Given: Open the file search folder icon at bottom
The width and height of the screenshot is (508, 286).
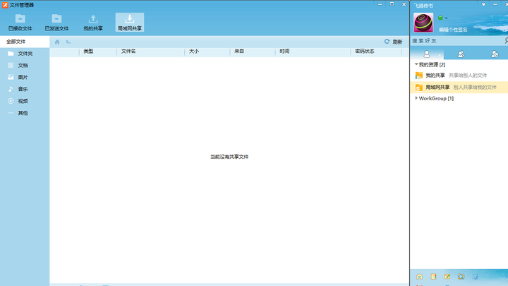Looking at the screenshot, I should (x=461, y=277).
